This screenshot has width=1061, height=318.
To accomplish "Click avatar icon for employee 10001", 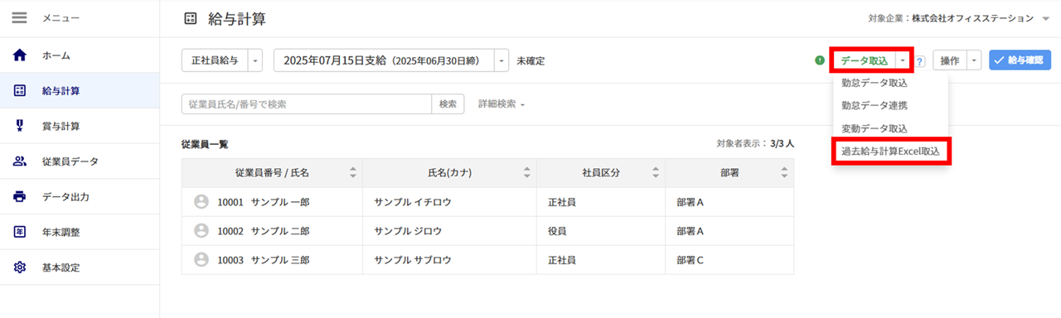I will [x=201, y=201].
